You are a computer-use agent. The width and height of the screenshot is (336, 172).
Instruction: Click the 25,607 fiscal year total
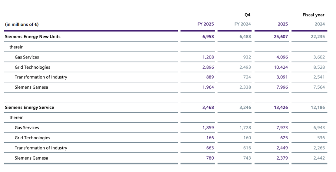[x=281, y=37]
